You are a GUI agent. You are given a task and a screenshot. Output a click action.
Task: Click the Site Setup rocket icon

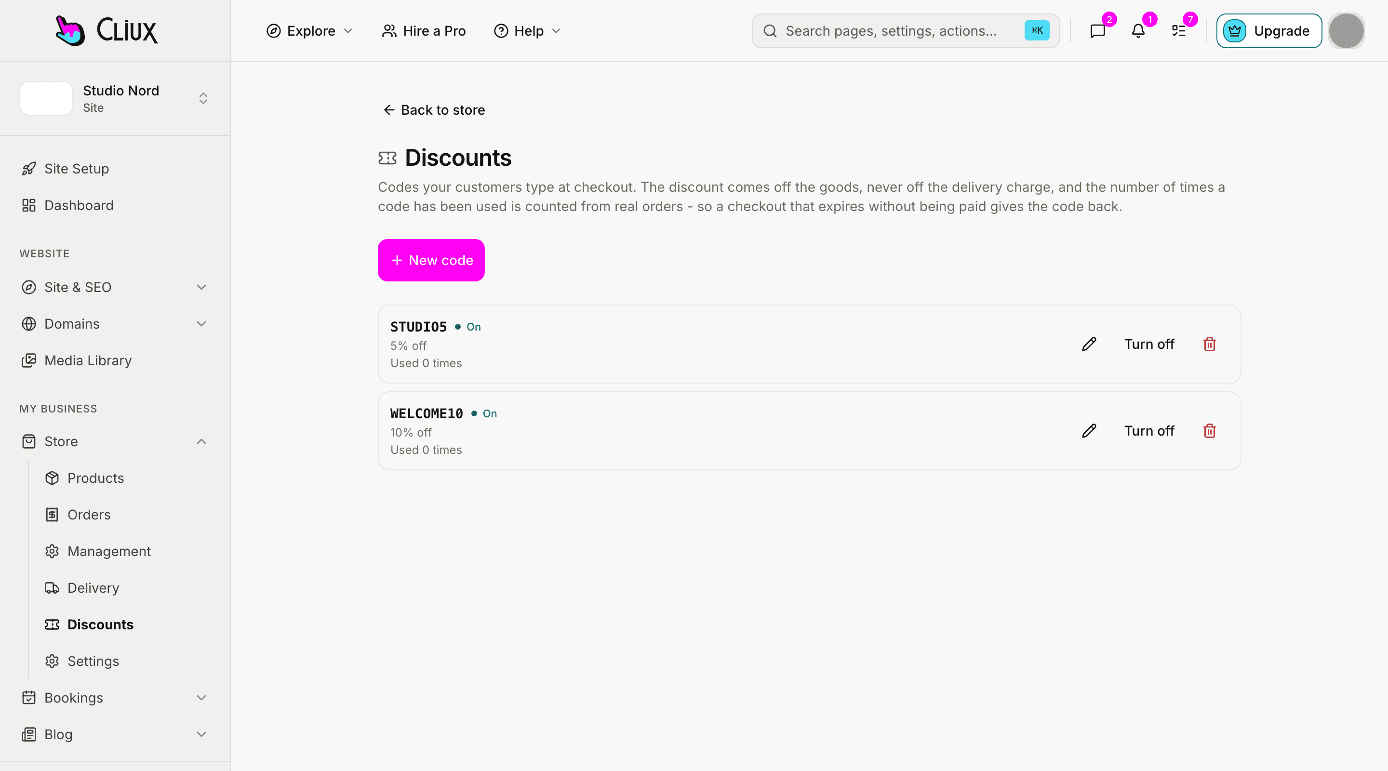coord(29,169)
